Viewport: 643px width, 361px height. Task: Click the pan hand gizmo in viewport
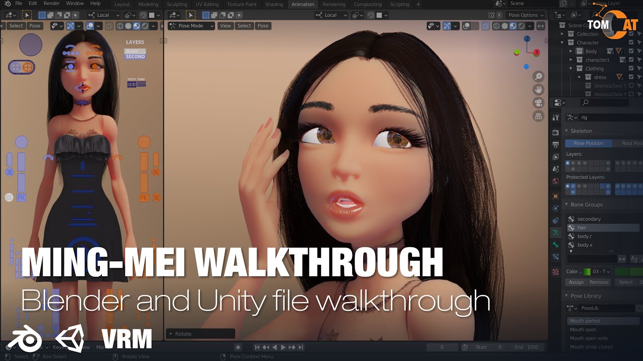[539, 90]
